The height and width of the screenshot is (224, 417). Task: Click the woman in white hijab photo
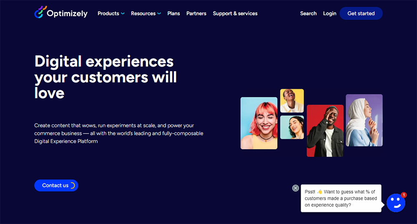pos(364,120)
